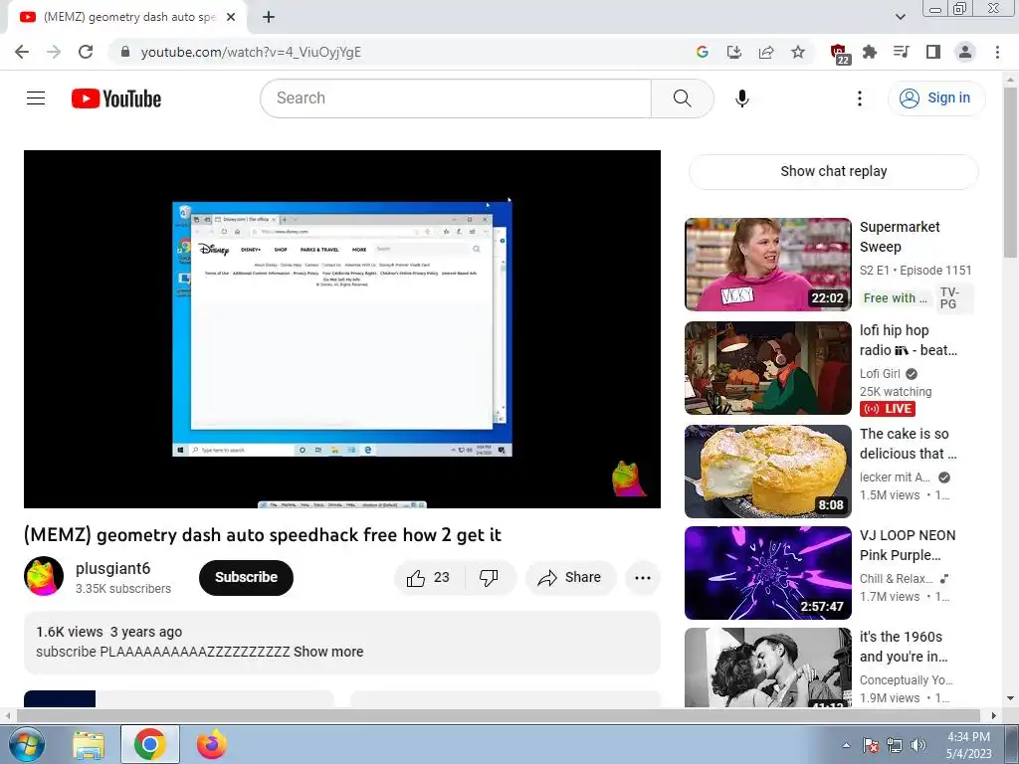
Task: Toggle the Chrome side panel icon
Action: [933, 52]
